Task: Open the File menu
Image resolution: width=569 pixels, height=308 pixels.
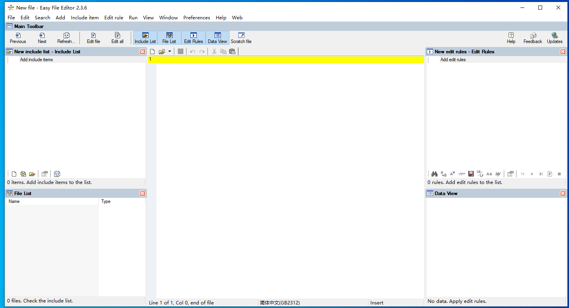Action: pos(11,17)
